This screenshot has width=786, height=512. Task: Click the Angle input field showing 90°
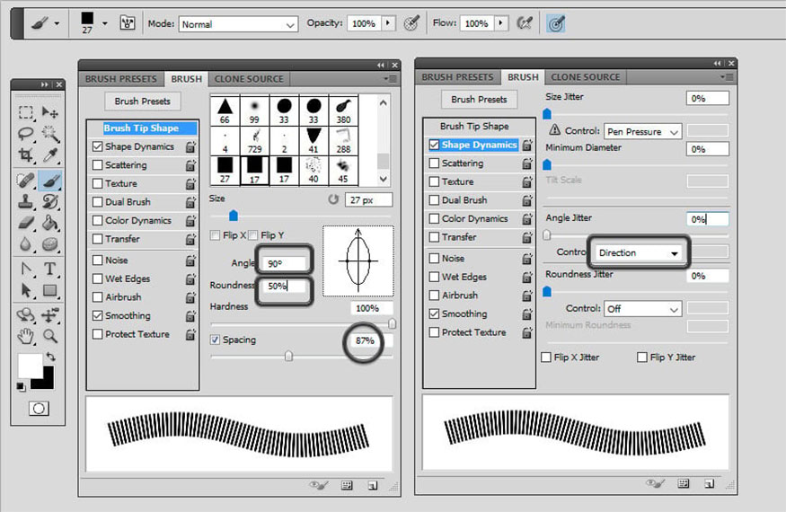[285, 263]
